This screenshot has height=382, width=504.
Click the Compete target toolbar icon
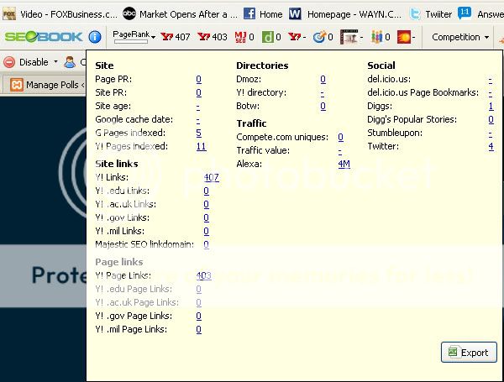coord(319,37)
